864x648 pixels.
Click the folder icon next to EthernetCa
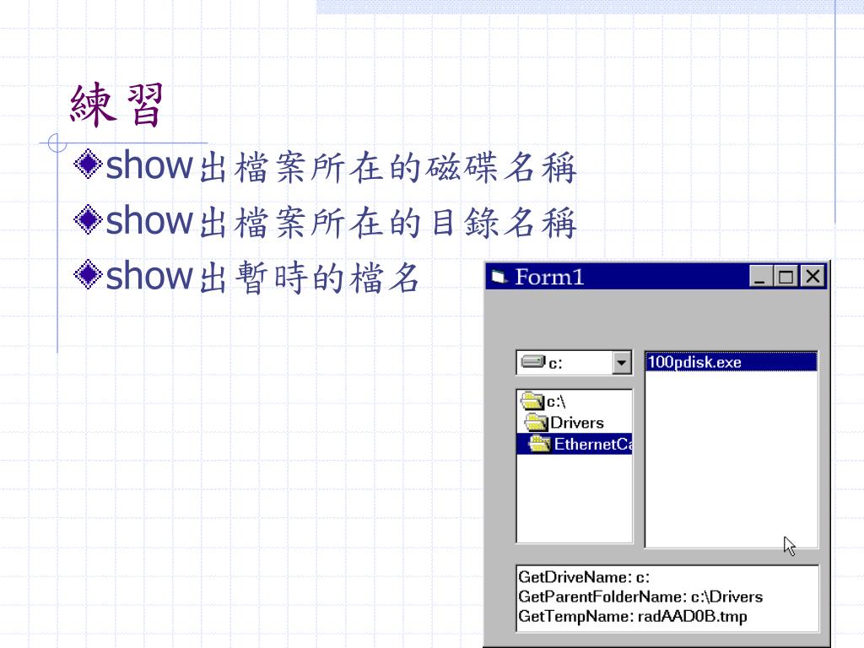(540, 444)
